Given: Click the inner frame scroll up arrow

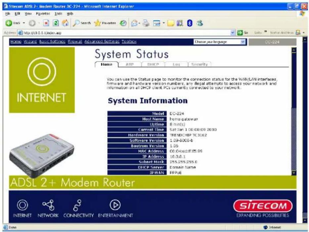Looking at the screenshot, I should (294, 50).
